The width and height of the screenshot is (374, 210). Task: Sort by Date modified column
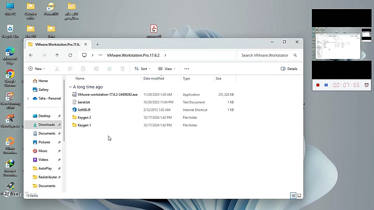pos(154,78)
